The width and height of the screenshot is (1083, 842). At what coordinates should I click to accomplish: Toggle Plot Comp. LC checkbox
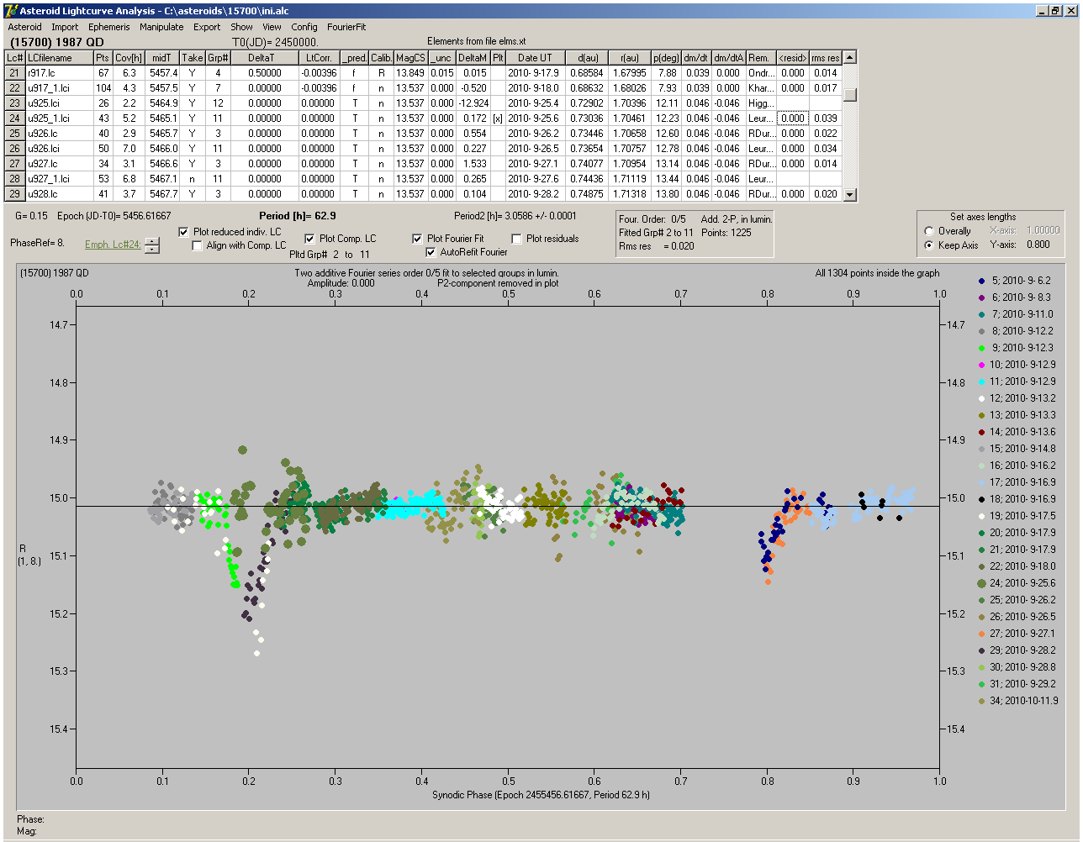tap(309, 239)
